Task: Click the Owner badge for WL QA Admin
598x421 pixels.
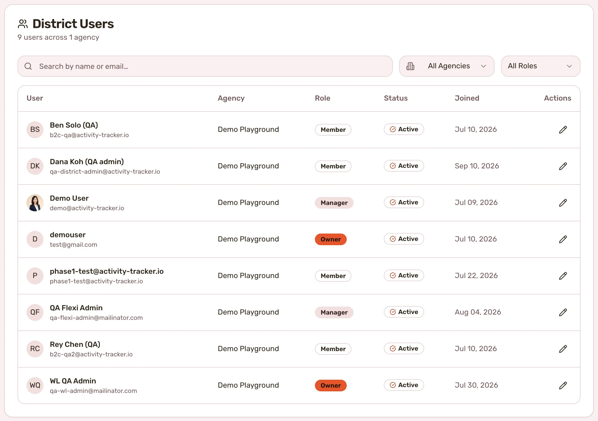Action: coord(331,386)
